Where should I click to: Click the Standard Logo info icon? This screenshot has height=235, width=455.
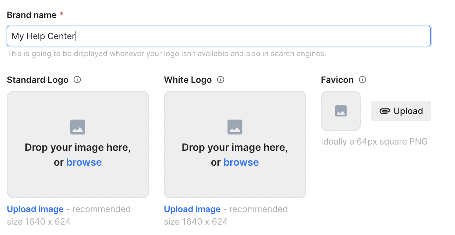[x=78, y=80]
